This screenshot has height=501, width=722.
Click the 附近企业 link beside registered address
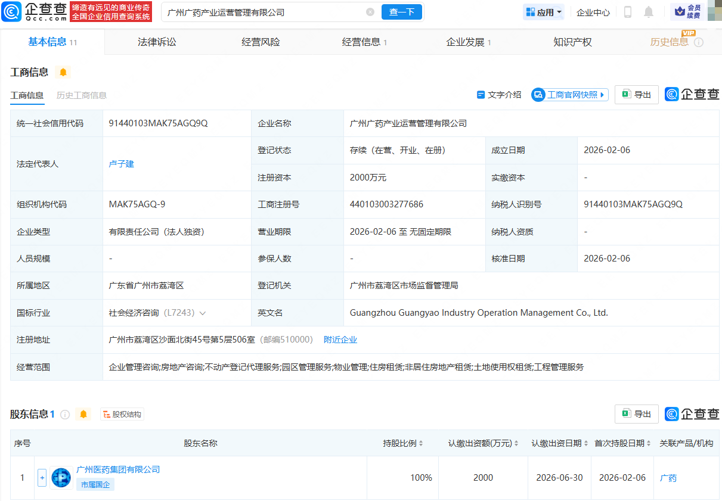(340, 339)
